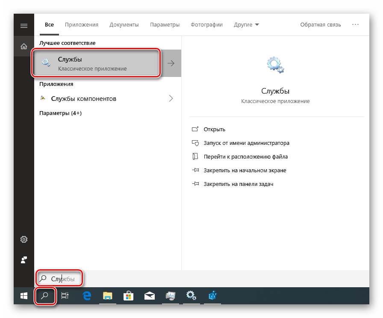The width and height of the screenshot is (383, 318).
Task: Open the three-dot more options menu
Action: (x=355, y=25)
